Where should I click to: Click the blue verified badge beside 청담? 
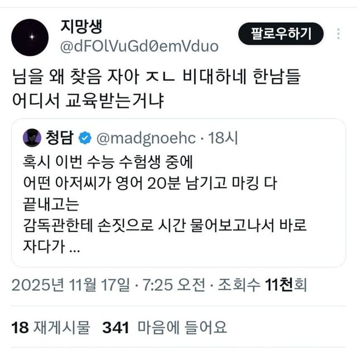pos(85,138)
